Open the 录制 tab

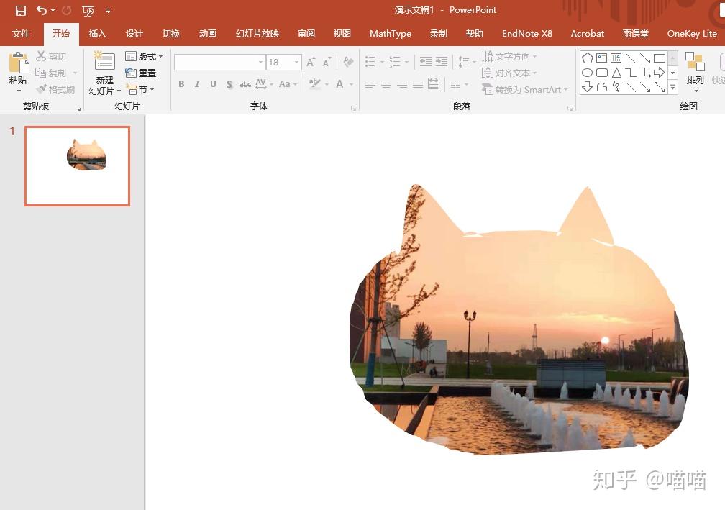tap(438, 33)
